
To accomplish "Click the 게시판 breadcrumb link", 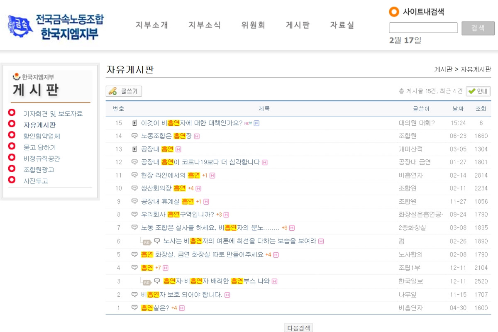I will click(443, 69).
